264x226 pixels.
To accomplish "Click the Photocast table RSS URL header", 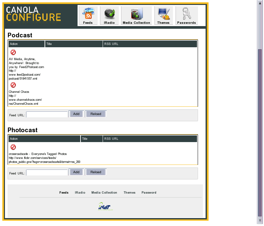I will coord(150,139).
